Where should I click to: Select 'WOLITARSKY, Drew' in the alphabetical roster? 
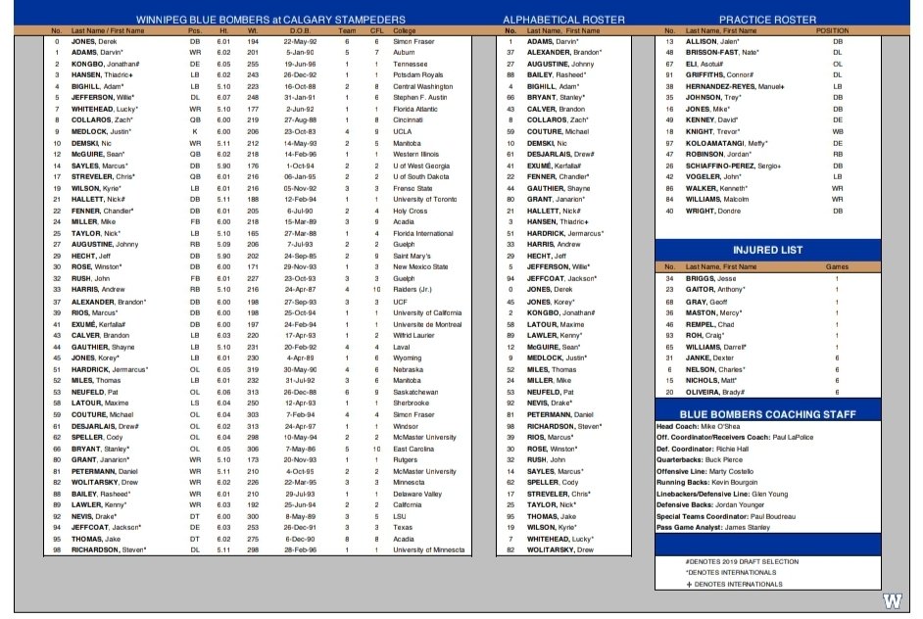pos(559,550)
